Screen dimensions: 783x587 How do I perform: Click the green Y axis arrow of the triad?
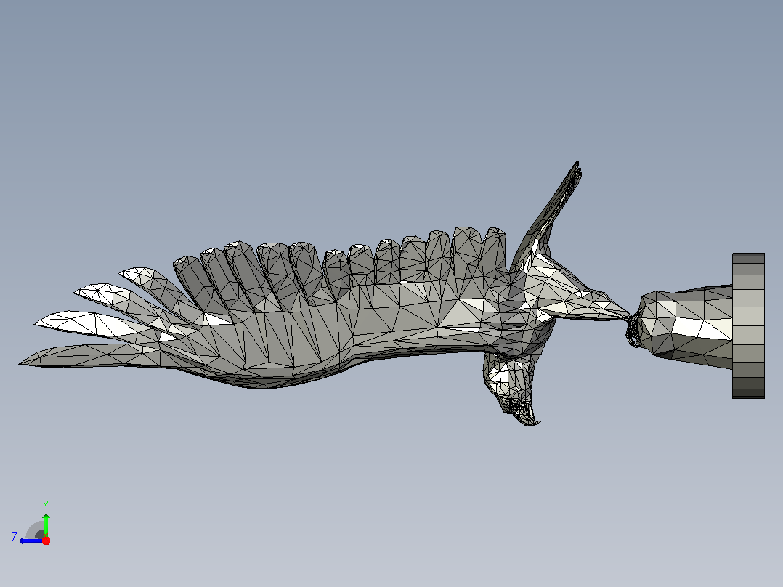(46, 524)
